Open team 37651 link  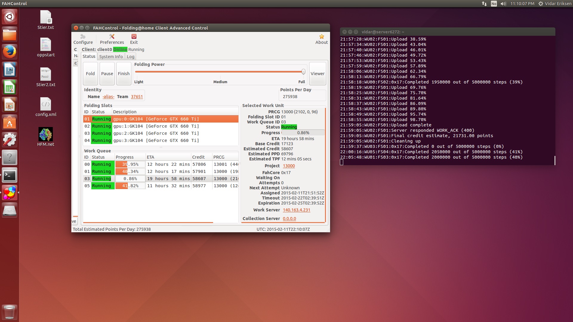(137, 97)
